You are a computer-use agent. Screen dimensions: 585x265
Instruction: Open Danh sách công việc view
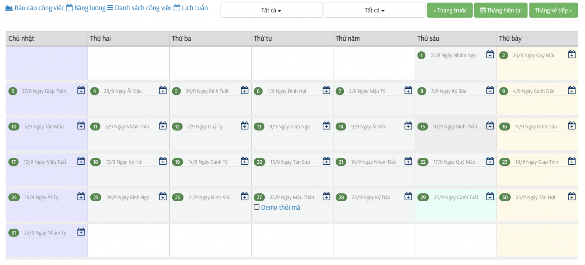click(139, 8)
